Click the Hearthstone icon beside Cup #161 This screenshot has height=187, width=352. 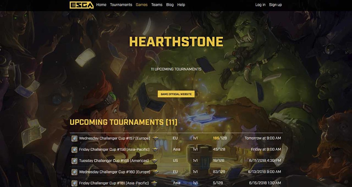tap(74, 183)
